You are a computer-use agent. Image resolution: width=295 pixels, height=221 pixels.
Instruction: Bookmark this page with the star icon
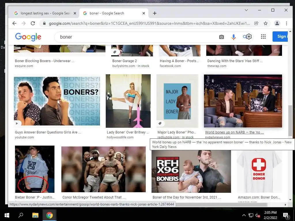point(265,23)
